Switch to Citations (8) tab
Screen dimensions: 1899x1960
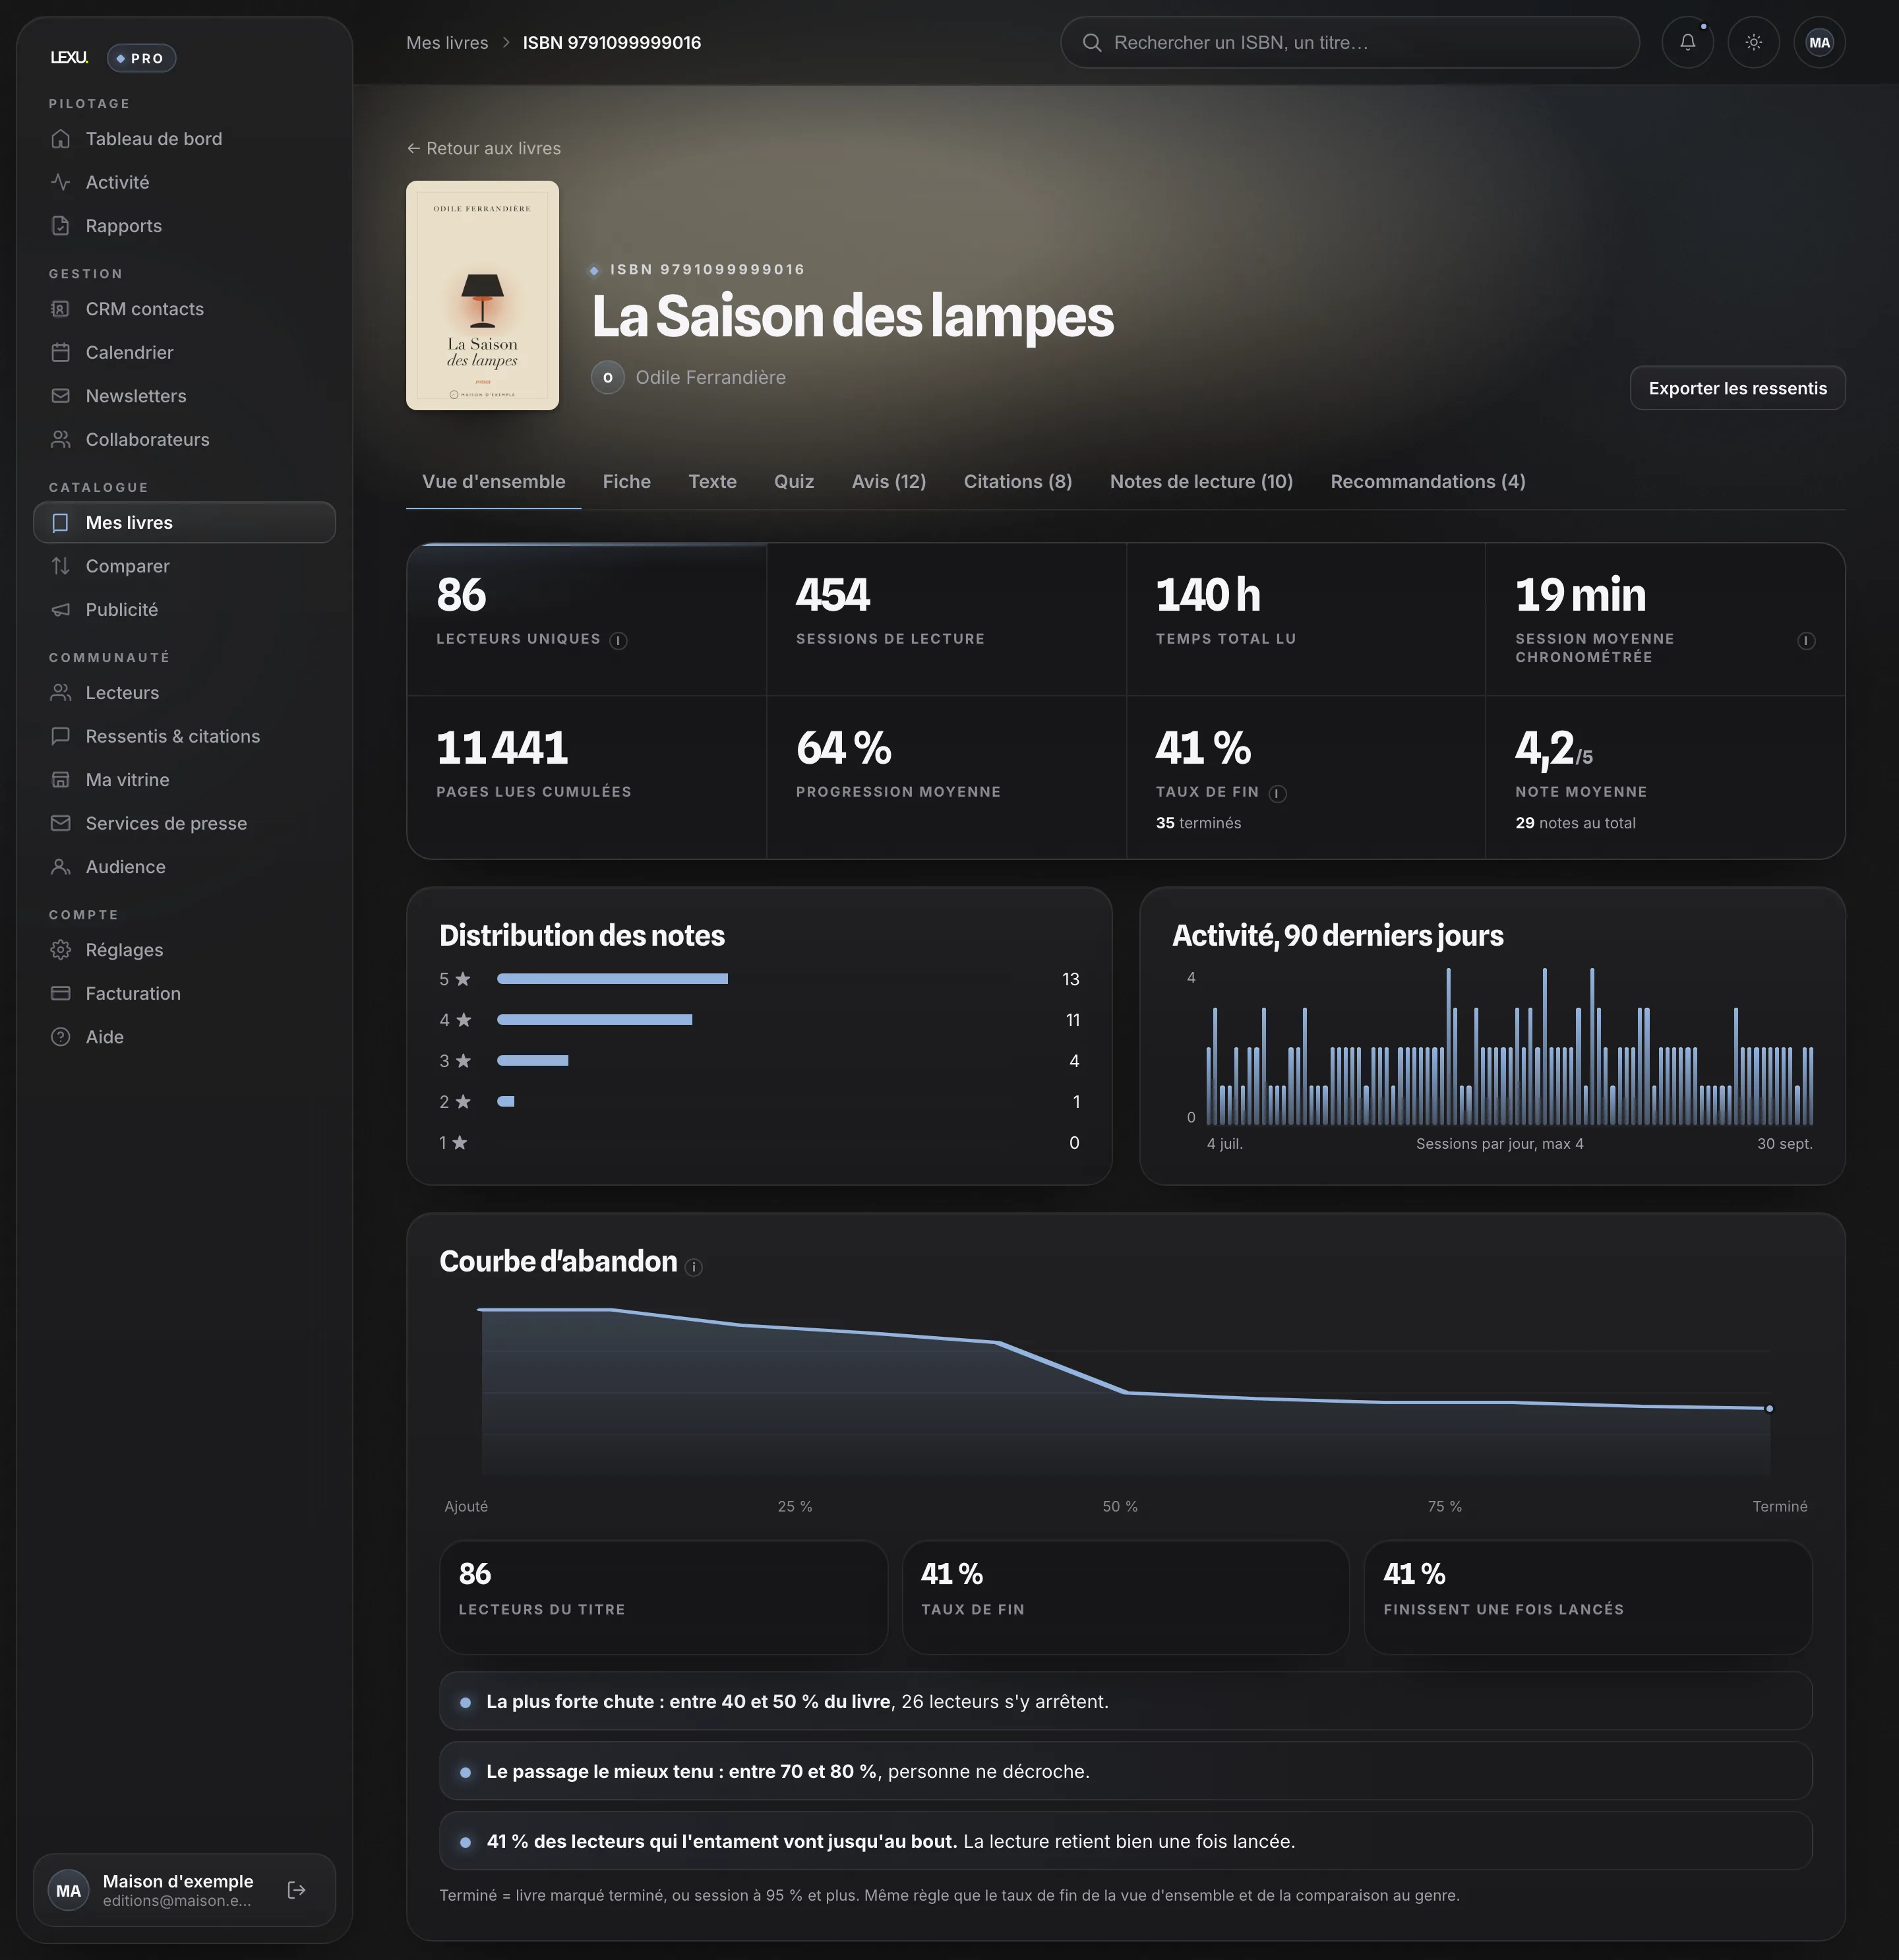click(1018, 482)
